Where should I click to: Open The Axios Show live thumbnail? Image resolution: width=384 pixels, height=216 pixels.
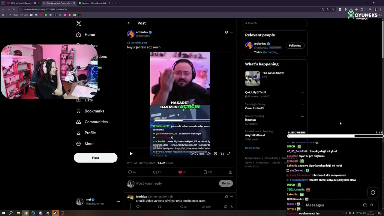[x=253, y=78]
